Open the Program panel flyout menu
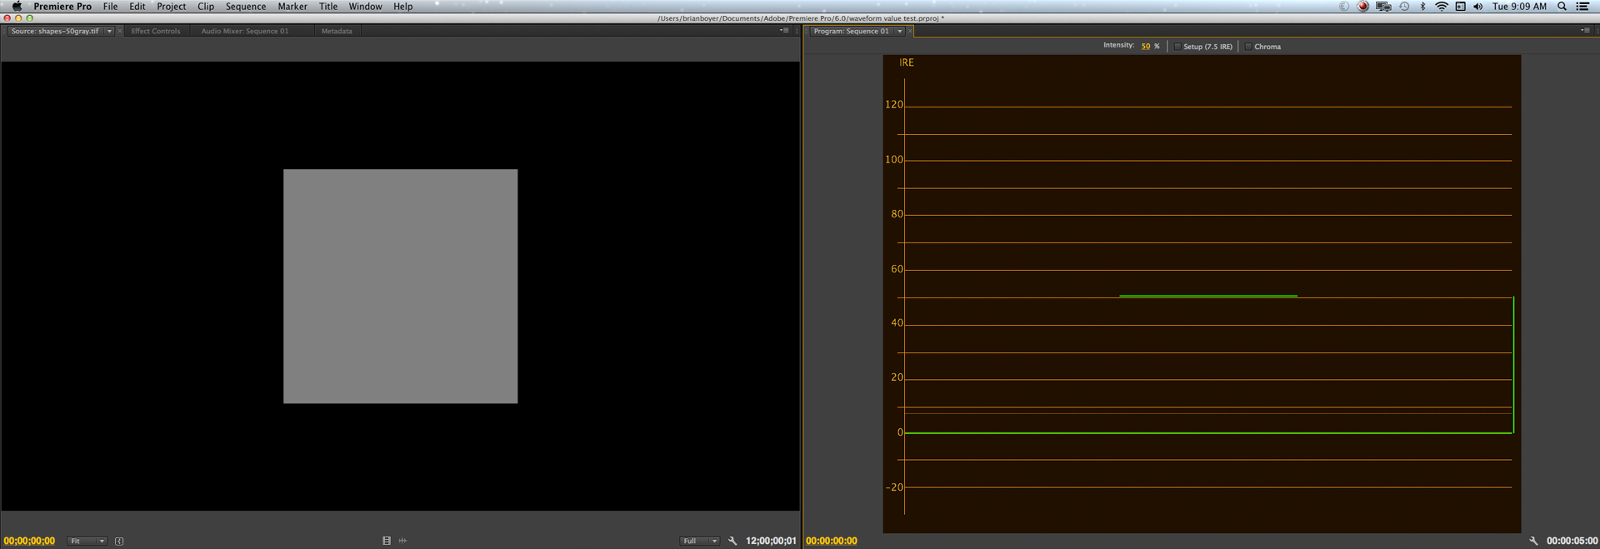 click(1585, 31)
